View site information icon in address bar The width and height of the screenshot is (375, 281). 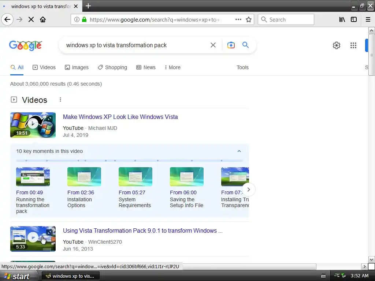(x=77, y=19)
